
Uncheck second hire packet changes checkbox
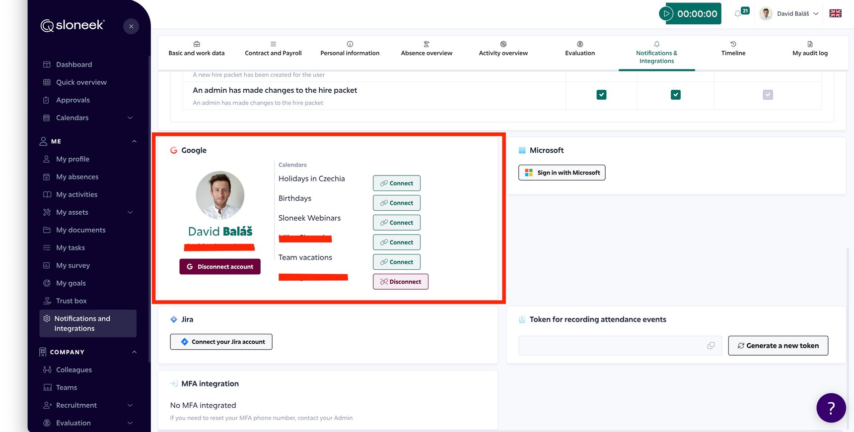[x=675, y=95]
